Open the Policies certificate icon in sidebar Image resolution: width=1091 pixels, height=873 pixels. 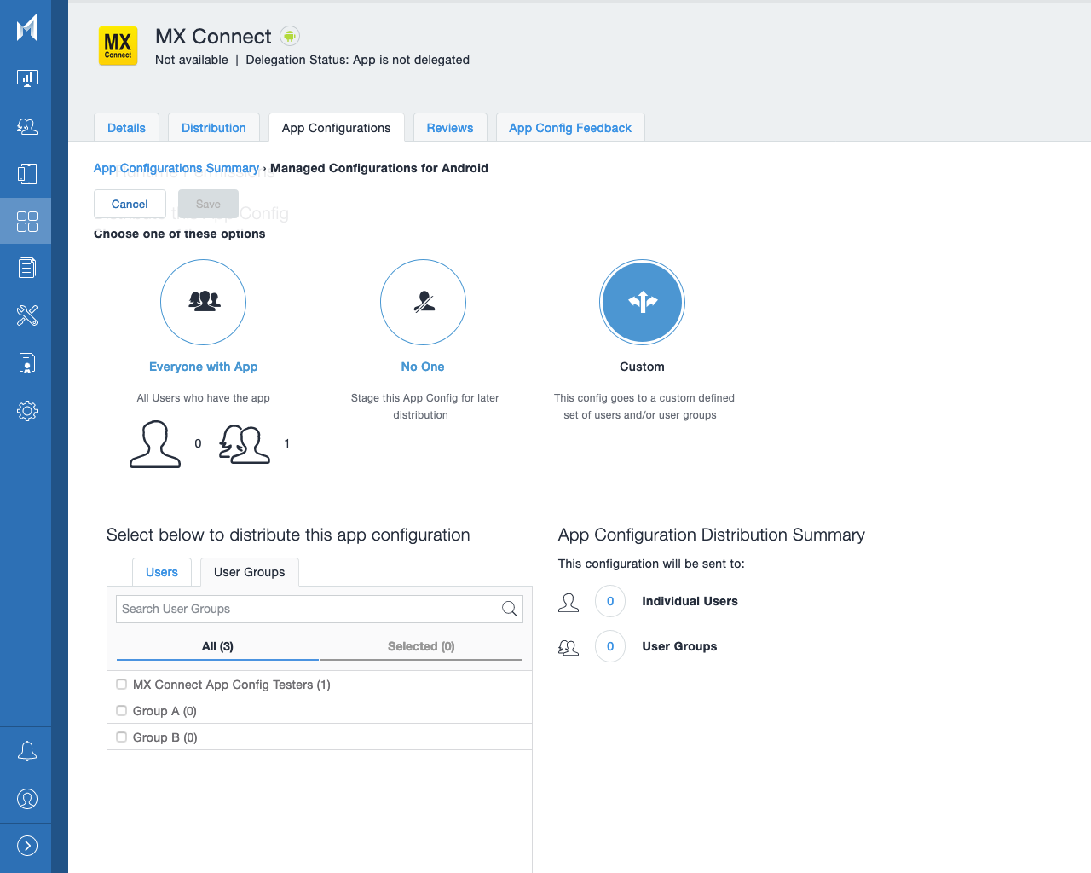point(26,362)
